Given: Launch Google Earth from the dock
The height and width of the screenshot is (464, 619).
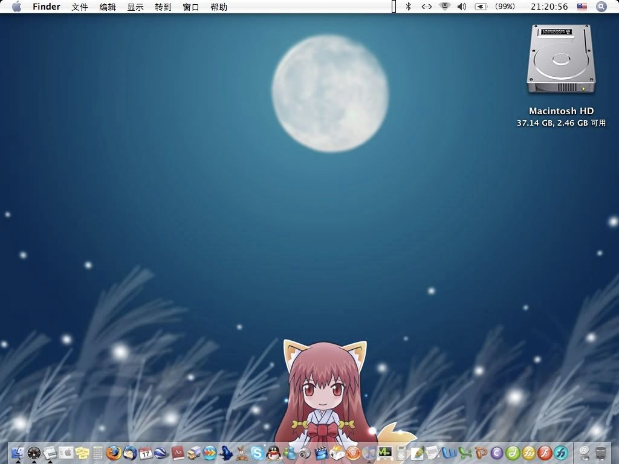Looking at the screenshot, I should coord(161,453).
